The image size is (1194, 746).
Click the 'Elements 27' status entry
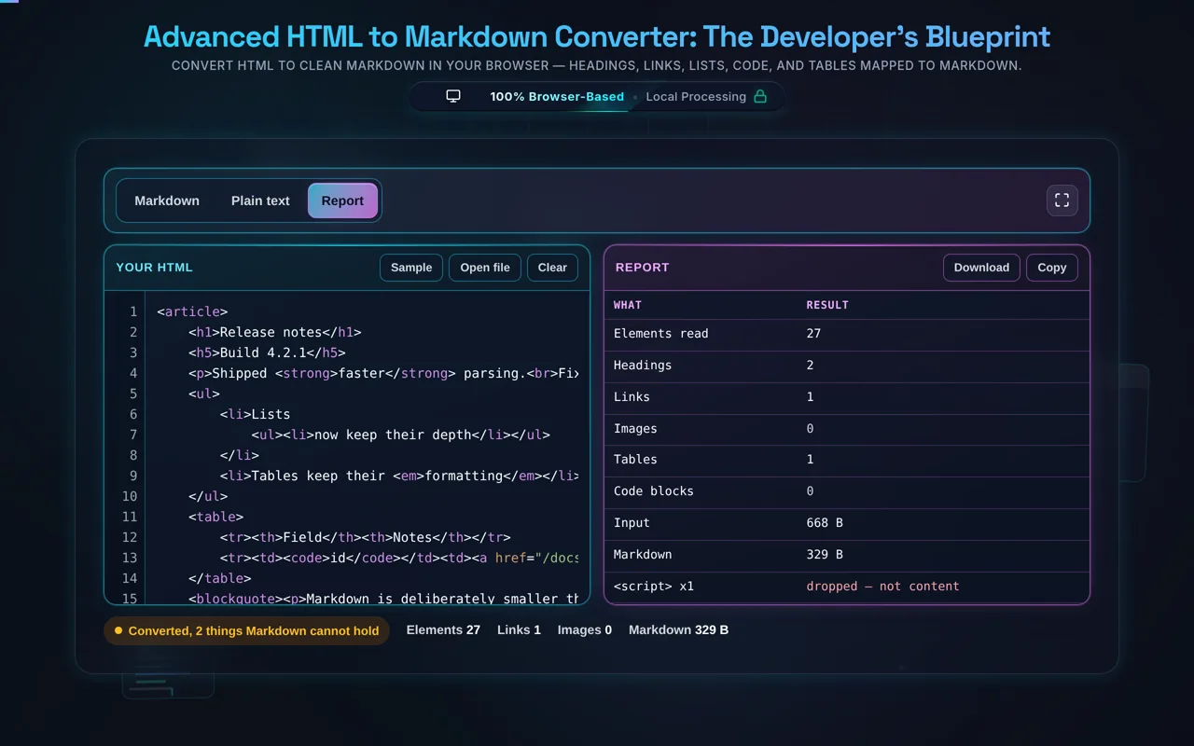[x=443, y=630]
